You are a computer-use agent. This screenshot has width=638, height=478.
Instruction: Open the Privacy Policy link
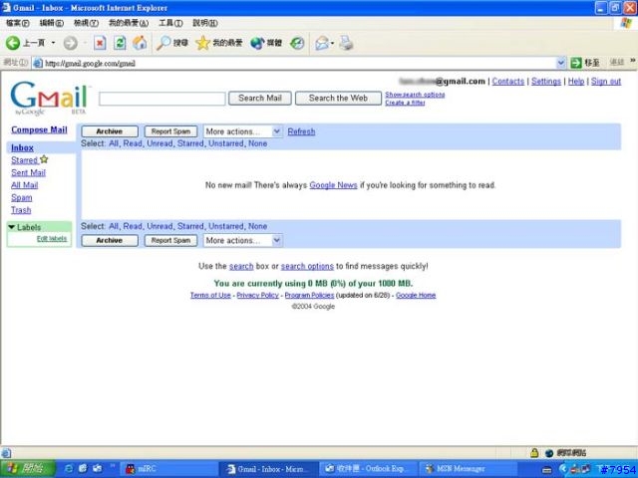coord(257,295)
